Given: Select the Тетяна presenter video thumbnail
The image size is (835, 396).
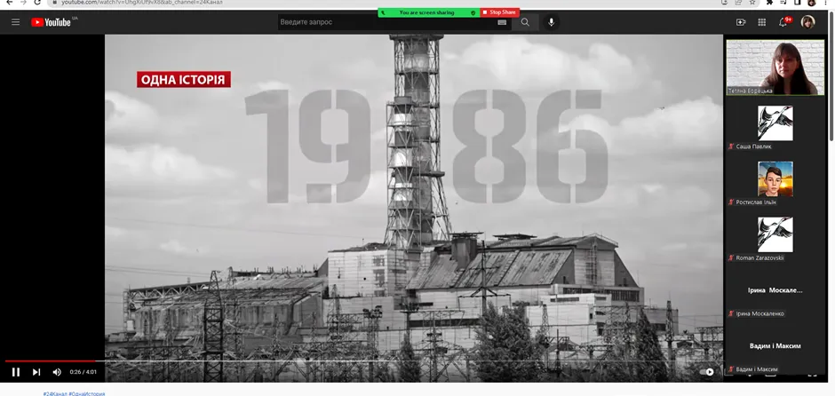Looking at the screenshot, I should pyautogui.click(x=775, y=67).
